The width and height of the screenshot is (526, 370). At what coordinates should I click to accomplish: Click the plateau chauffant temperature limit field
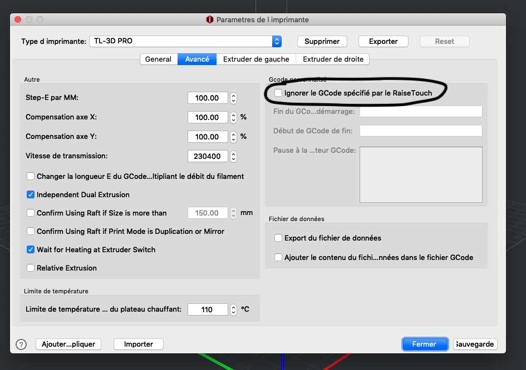[x=208, y=310]
